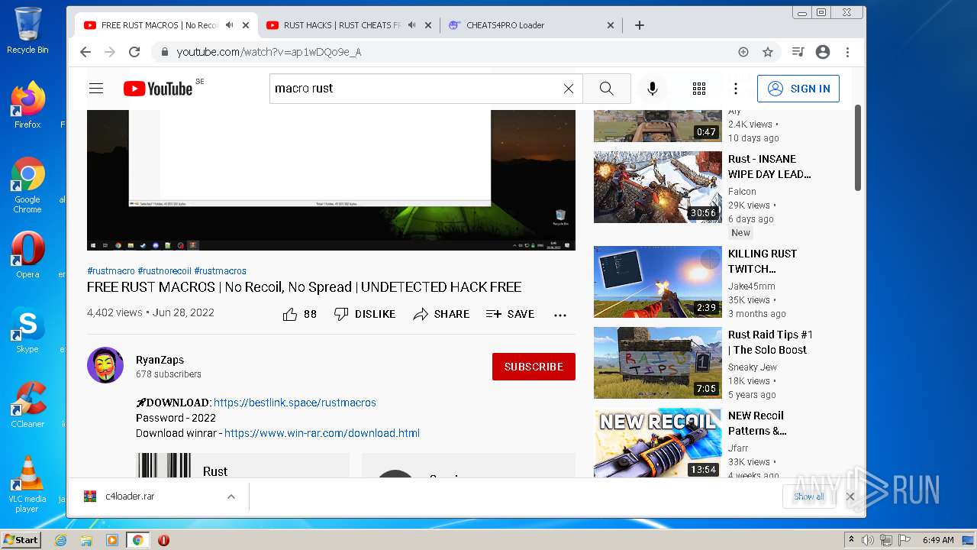Mute the RUST HACKS tab audio
977x550 pixels.
[411, 25]
